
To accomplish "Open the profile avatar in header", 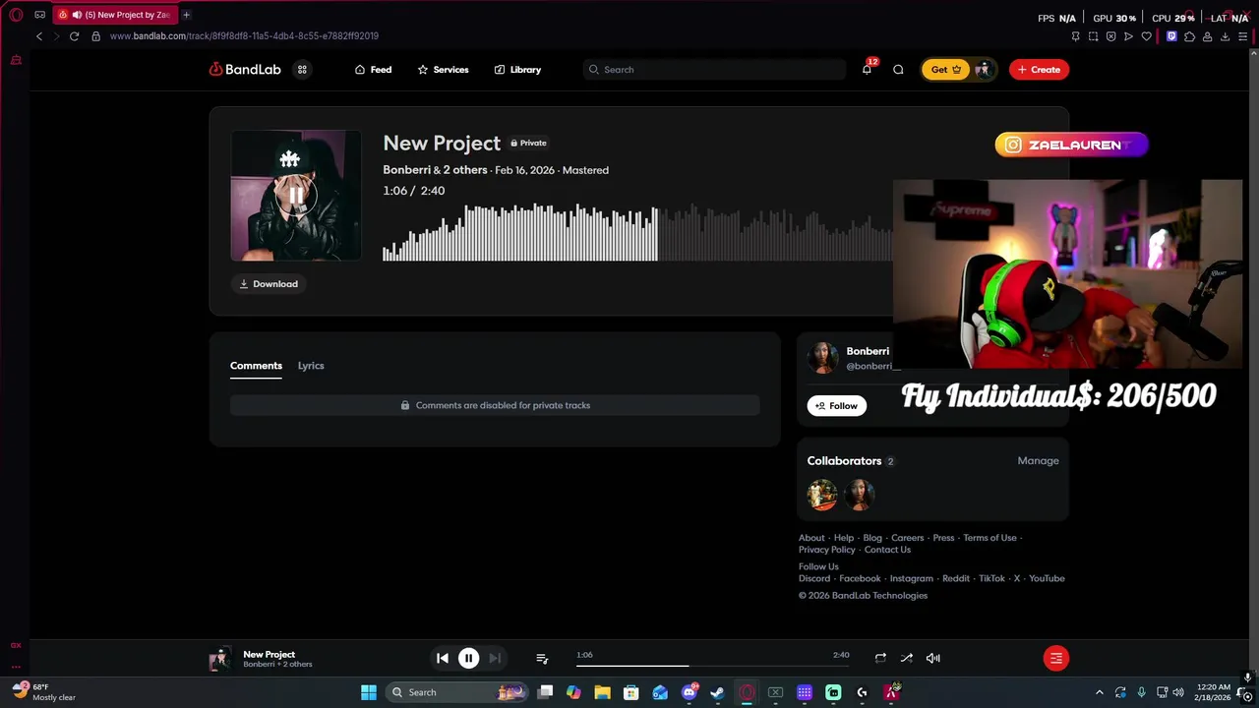I will pyautogui.click(x=983, y=70).
